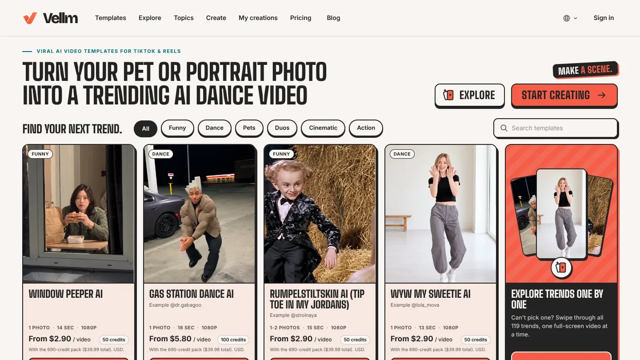Select the All filter chip
Screen dimensions: 640x360
[x=146, y=128]
